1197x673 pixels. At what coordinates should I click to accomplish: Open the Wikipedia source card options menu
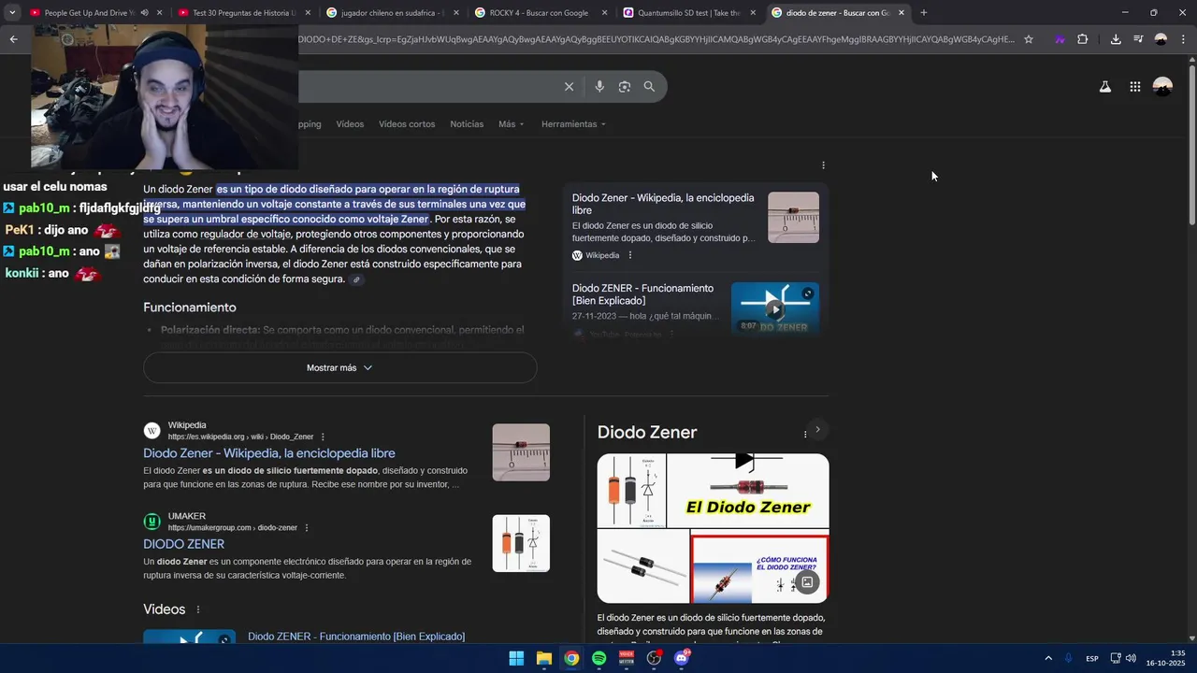(x=630, y=255)
